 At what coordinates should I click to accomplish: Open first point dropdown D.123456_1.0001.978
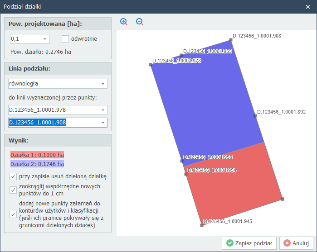103,110
